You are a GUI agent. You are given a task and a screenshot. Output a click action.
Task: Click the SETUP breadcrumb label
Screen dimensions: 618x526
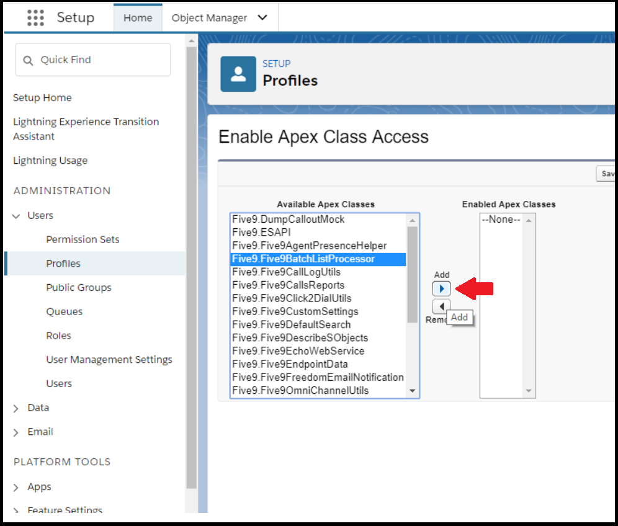tap(277, 64)
